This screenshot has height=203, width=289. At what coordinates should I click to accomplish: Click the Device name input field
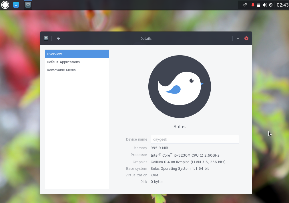(x=195, y=139)
